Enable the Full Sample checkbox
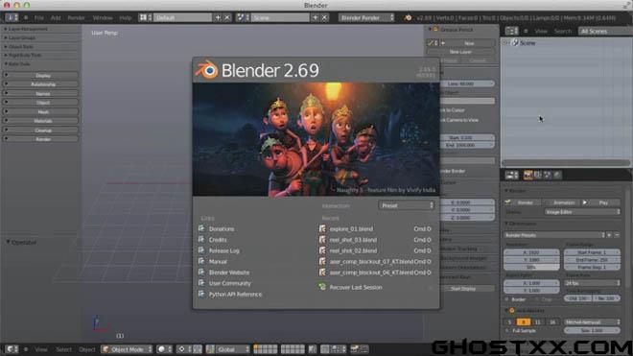This screenshot has width=633, height=356. (x=507, y=330)
